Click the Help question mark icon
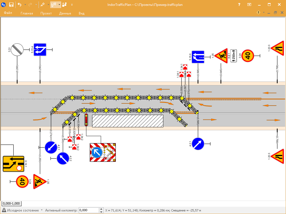The height and width of the screenshot is (214, 286). (x=239, y=4)
